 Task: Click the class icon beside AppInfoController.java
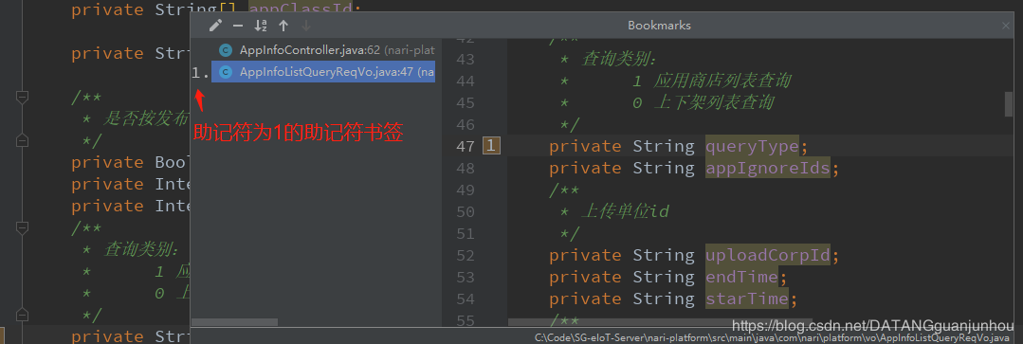point(226,50)
